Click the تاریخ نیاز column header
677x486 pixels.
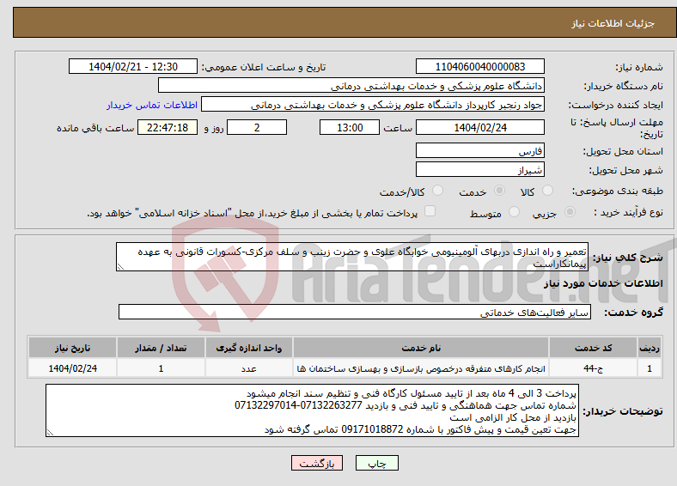(x=72, y=348)
